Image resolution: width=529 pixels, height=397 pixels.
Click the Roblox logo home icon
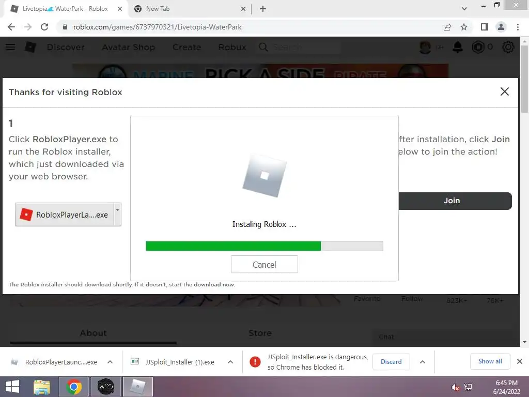30,47
